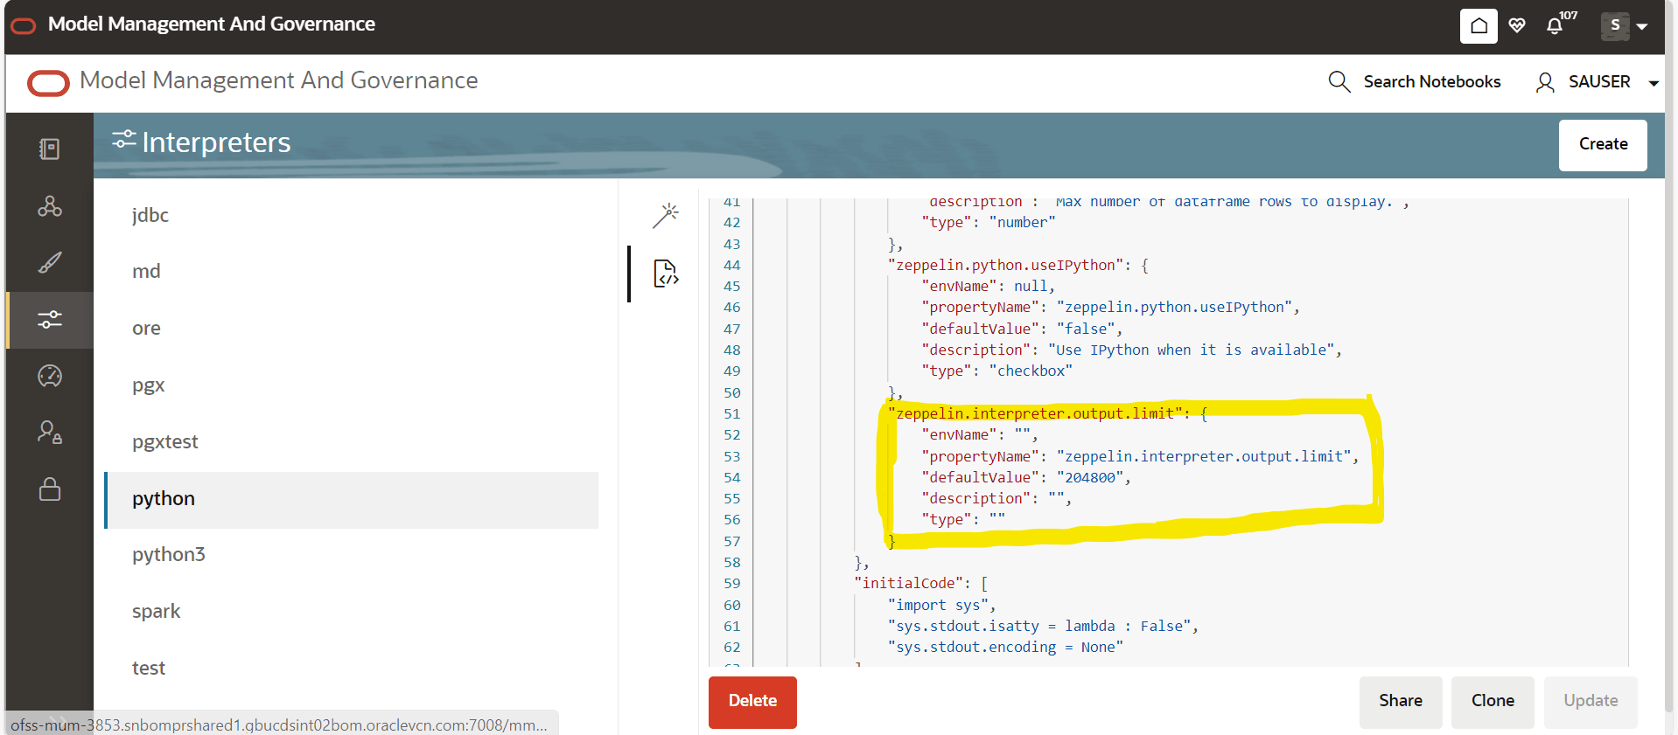Click the "initialCode": [ line
The height and width of the screenshot is (735, 1678).
coord(920,583)
